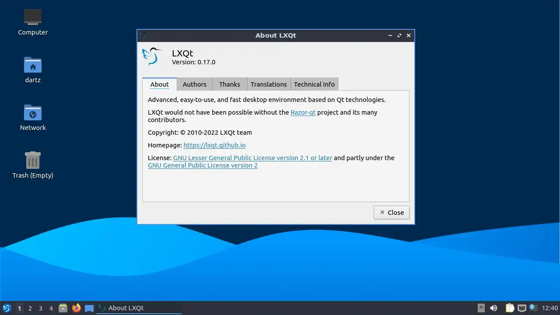Click the 12:40 panel clock
Viewport: 560px width, 315px height.
550,308
